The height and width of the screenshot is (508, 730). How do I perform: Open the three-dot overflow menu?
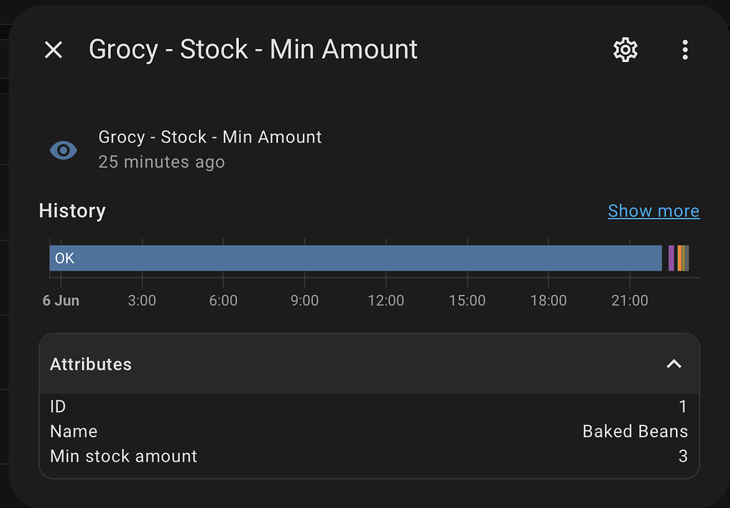685,49
